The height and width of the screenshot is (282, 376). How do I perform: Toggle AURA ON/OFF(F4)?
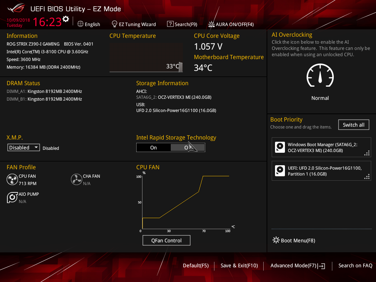coord(230,24)
